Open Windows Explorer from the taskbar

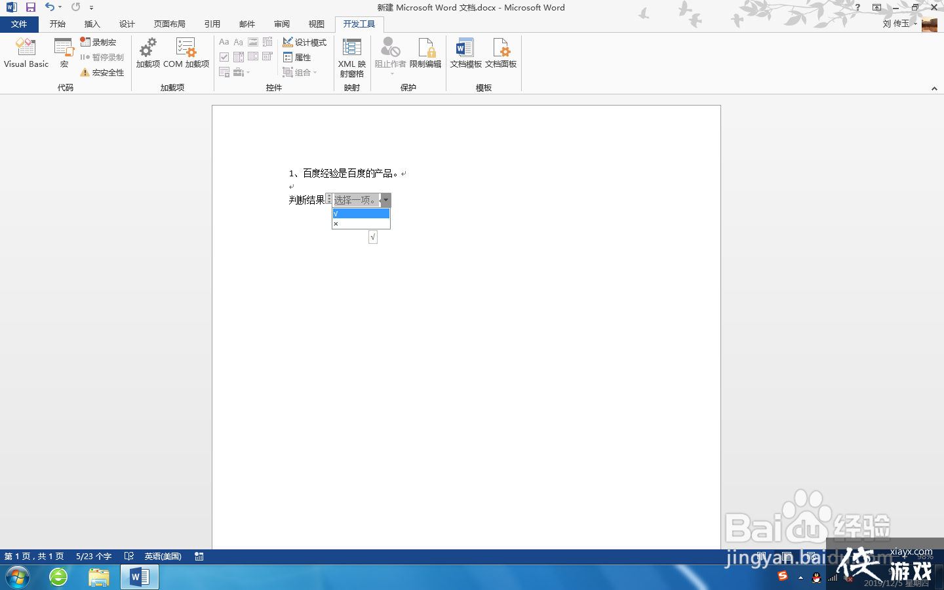[99, 578]
